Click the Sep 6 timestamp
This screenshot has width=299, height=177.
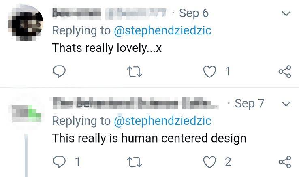(194, 13)
